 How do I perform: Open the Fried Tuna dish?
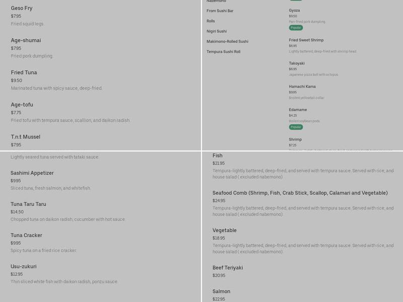click(x=24, y=72)
